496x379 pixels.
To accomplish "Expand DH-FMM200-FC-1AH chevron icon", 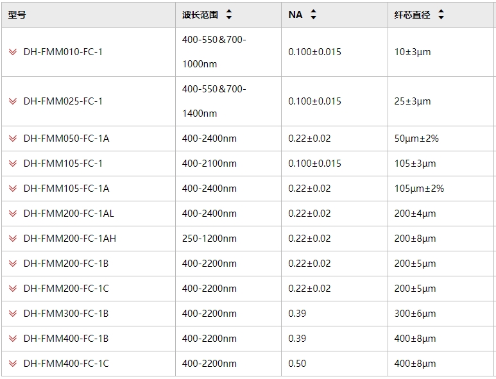I will coord(13,239).
